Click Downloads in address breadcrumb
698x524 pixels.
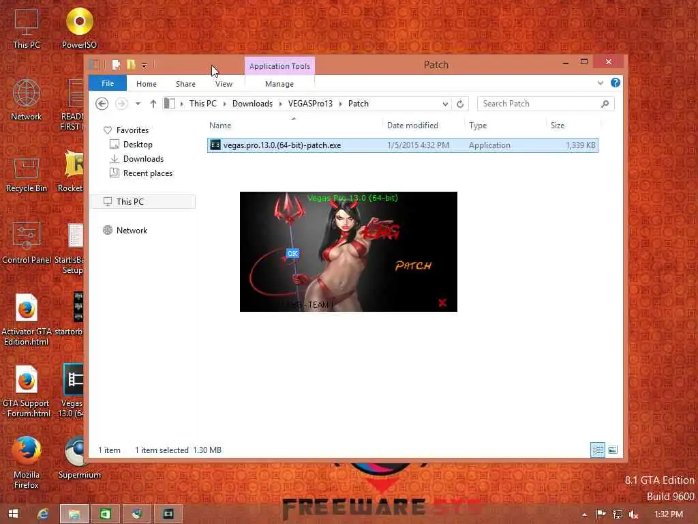pos(252,104)
